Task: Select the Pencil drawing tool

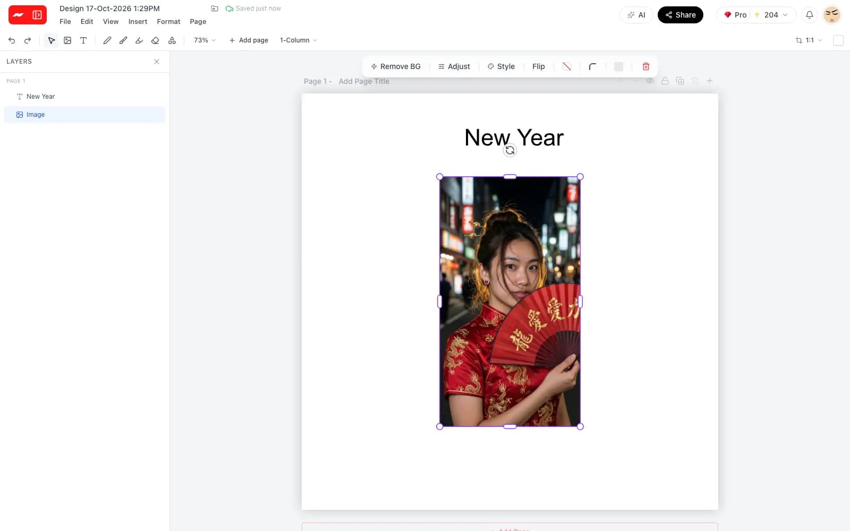Action: 107,40
